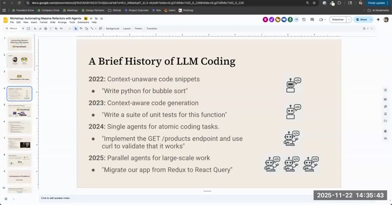This screenshot has width=392, height=205.
Task: Open the Transition panel
Action: [152, 29]
